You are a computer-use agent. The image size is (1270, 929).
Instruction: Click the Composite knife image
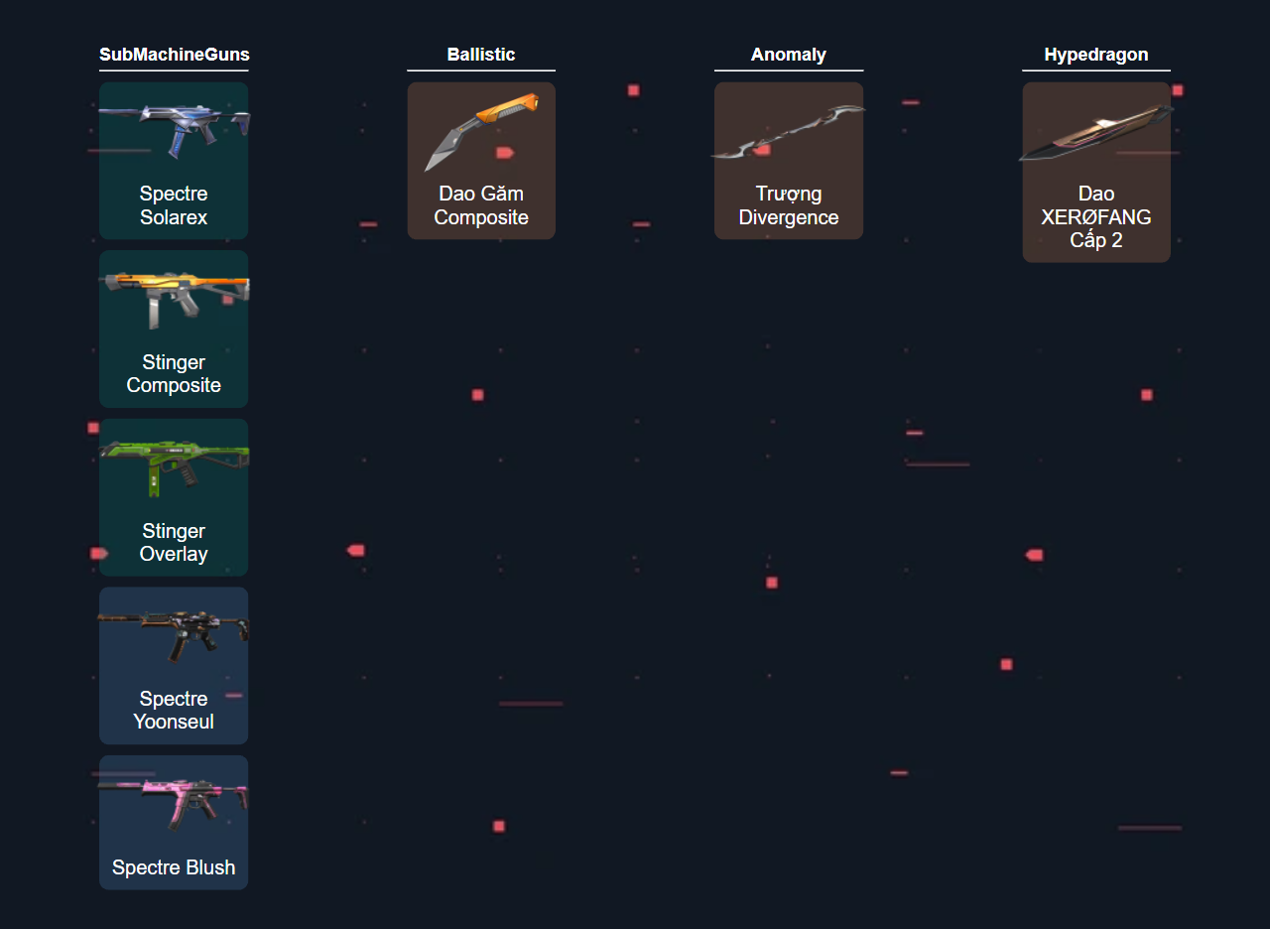tap(481, 129)
